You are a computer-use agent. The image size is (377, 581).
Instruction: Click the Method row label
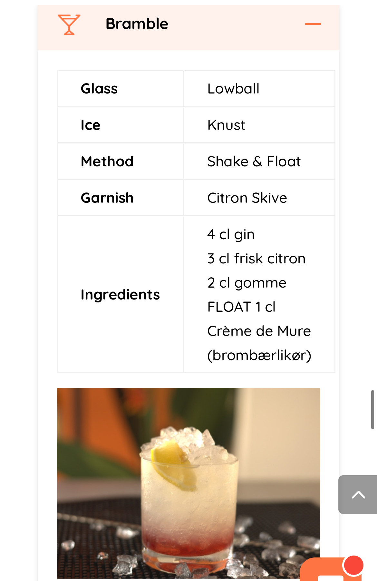[x=107, y=162]
